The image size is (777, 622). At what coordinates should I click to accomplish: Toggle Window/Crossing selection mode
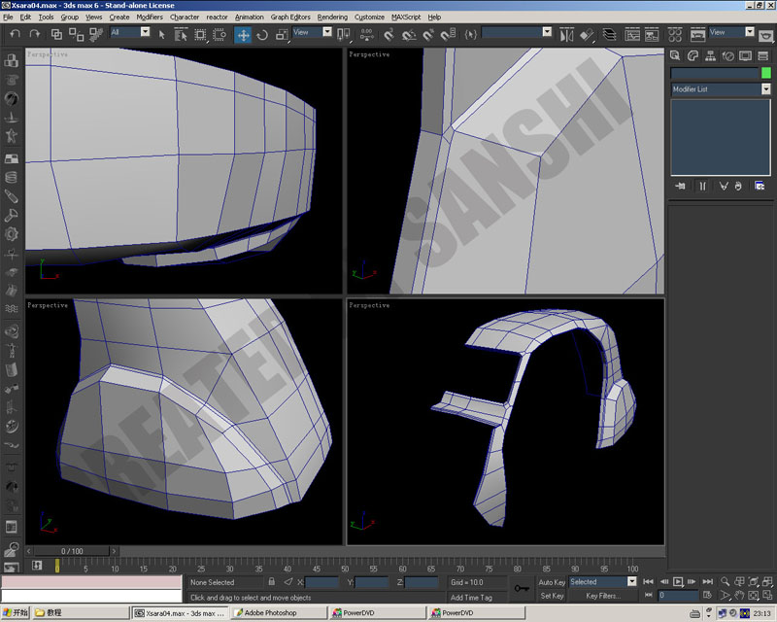tap(220, 35)
